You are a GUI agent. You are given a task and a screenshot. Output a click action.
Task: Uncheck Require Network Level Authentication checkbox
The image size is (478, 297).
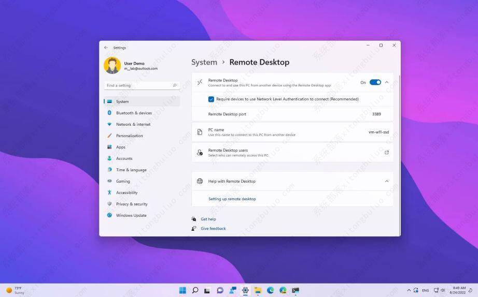[211, 99]
